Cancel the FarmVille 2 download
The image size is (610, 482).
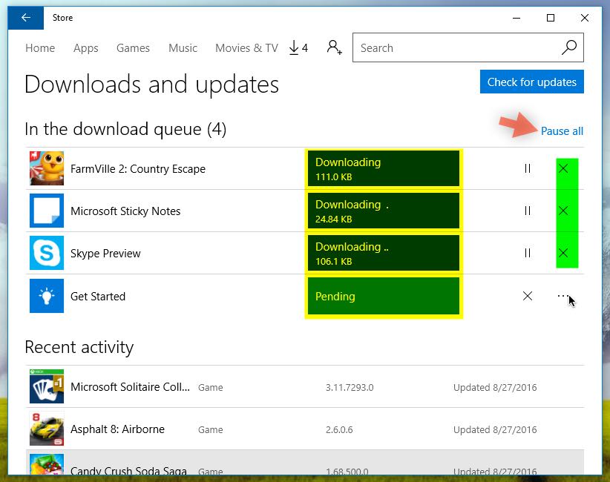point(563,168)
